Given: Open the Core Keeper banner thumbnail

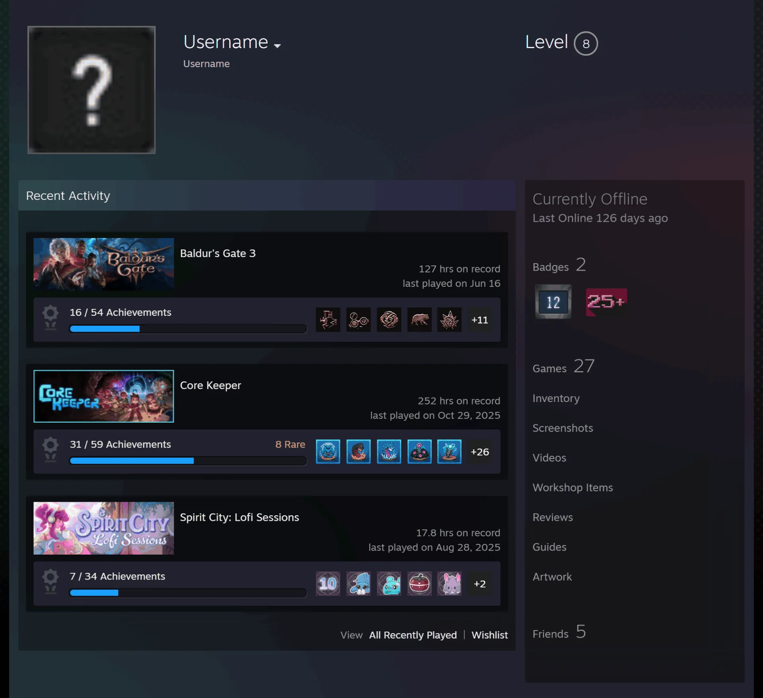Looking at the screenshot, I should tap(104, 396).
